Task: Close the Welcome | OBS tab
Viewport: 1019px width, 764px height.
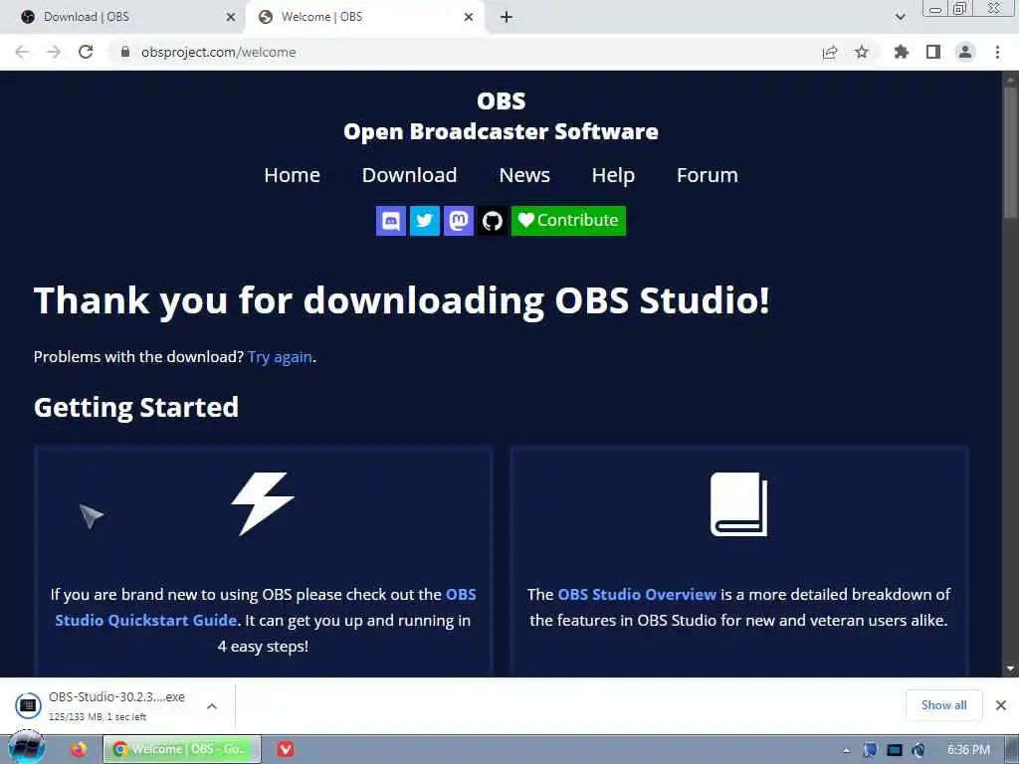Action: pos(469,17)
